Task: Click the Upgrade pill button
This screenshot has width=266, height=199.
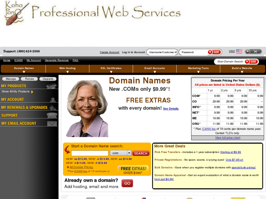Action: pos(48,79)
